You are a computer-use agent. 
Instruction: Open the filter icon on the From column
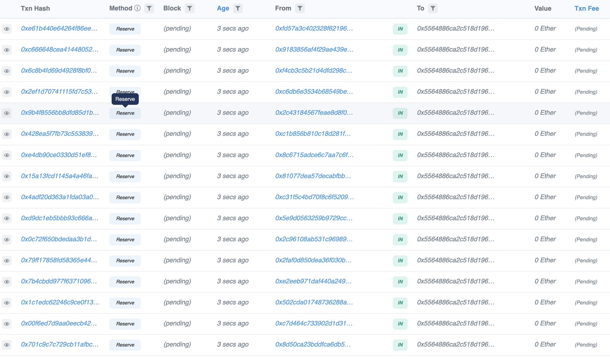[x=300, y=8]
